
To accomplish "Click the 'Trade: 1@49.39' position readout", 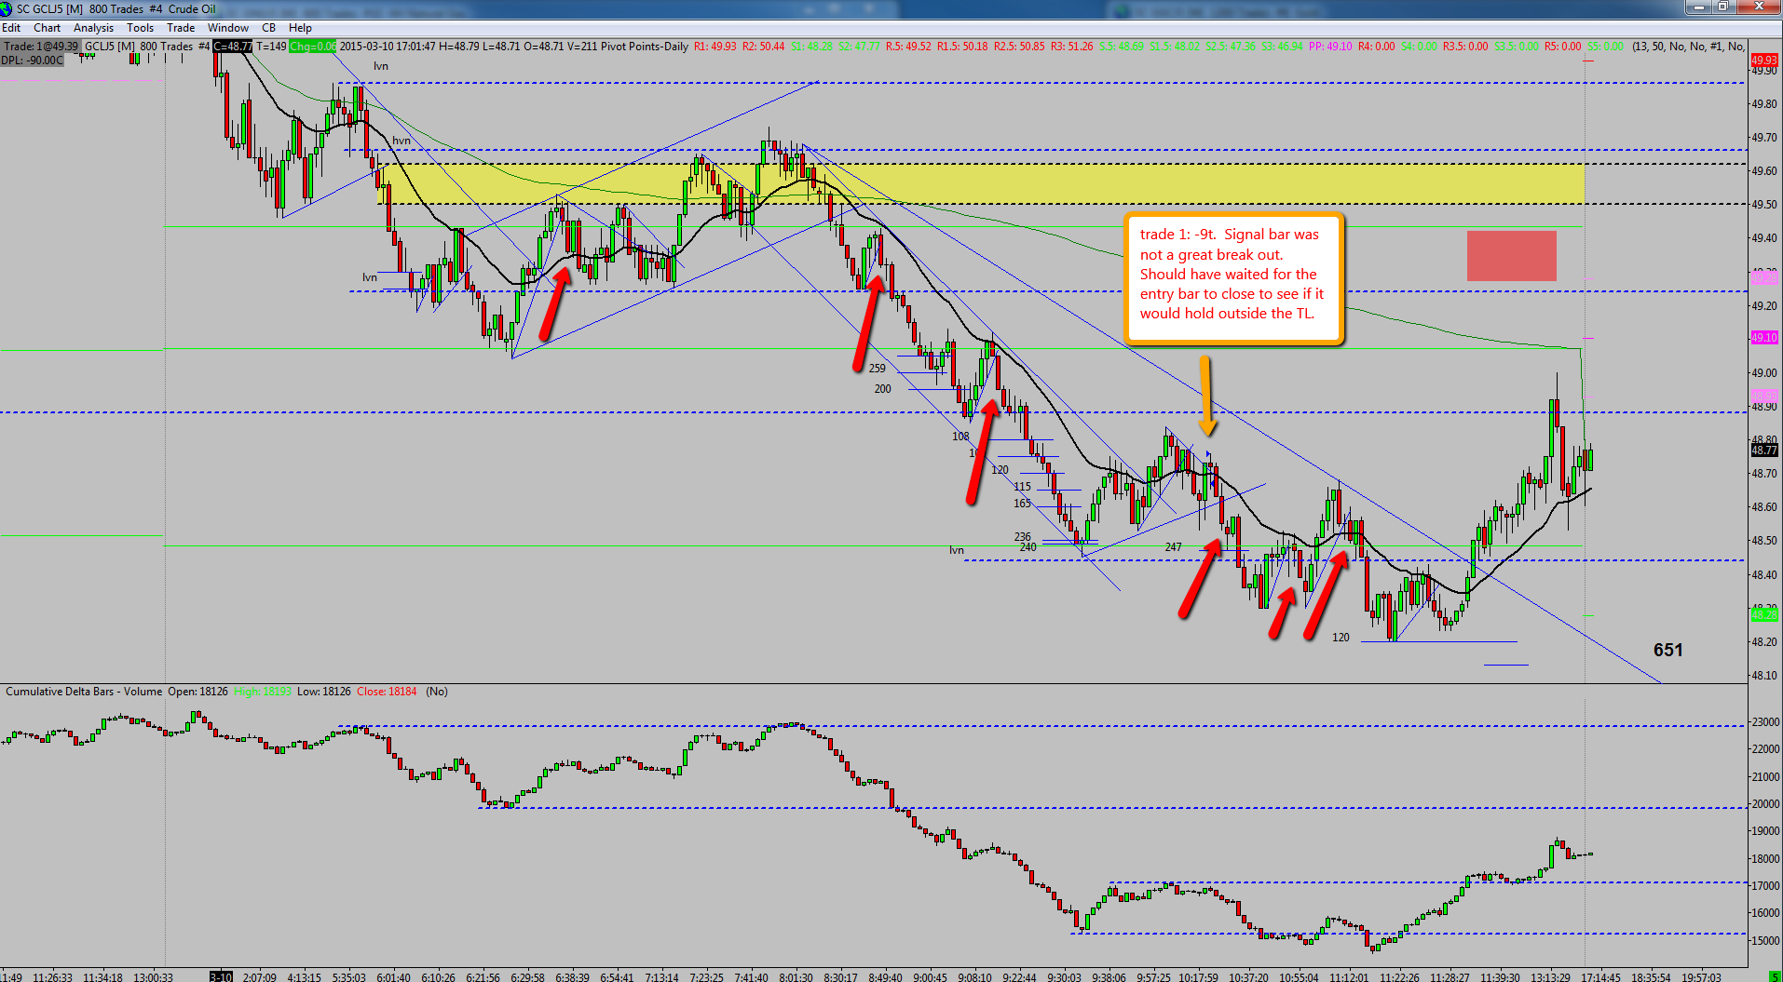I will coord(41,47).
